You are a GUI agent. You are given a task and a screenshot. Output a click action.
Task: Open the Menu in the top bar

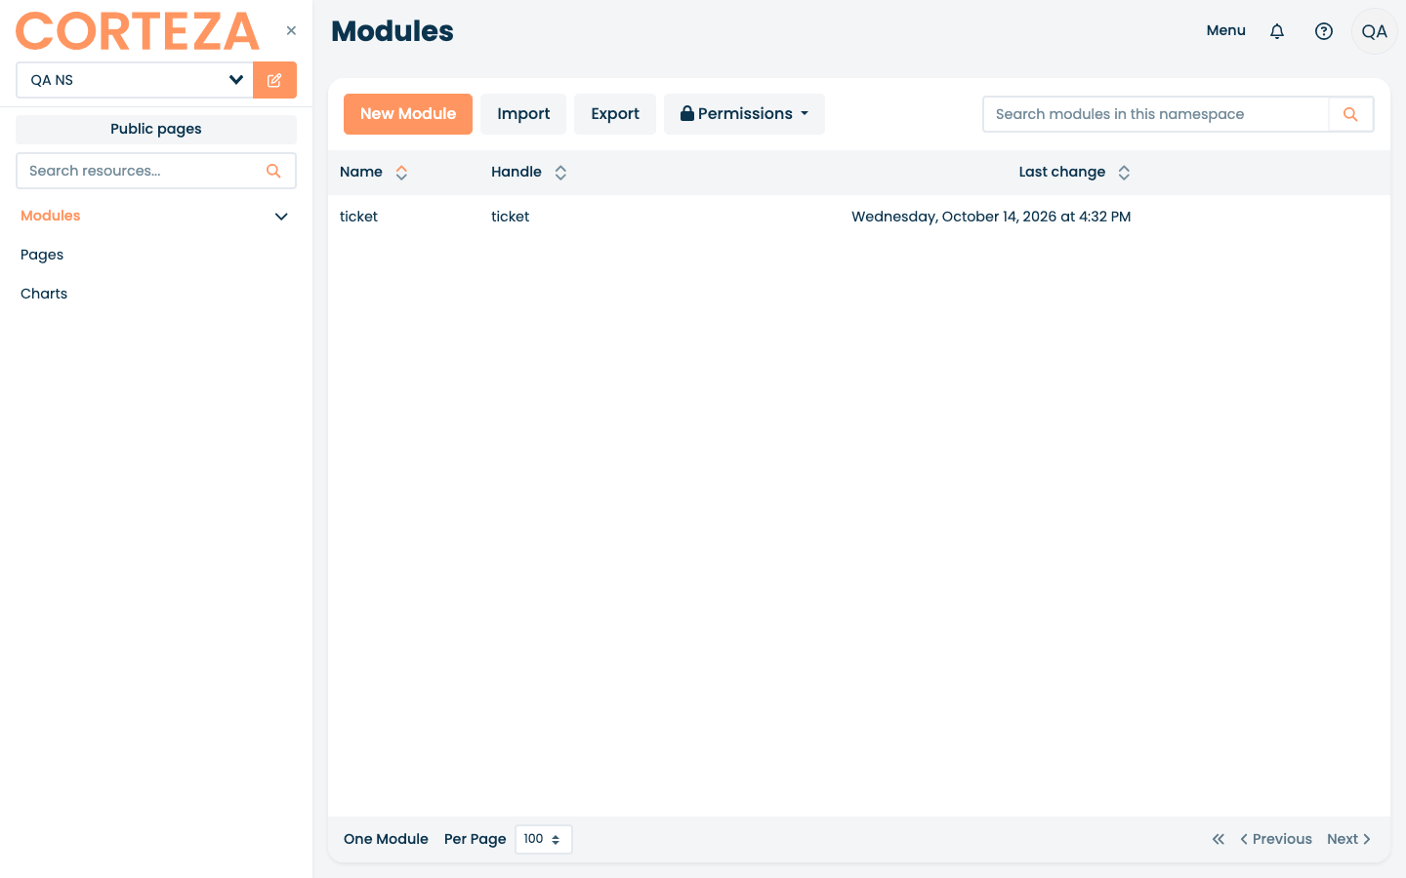tap(1225, 30)
